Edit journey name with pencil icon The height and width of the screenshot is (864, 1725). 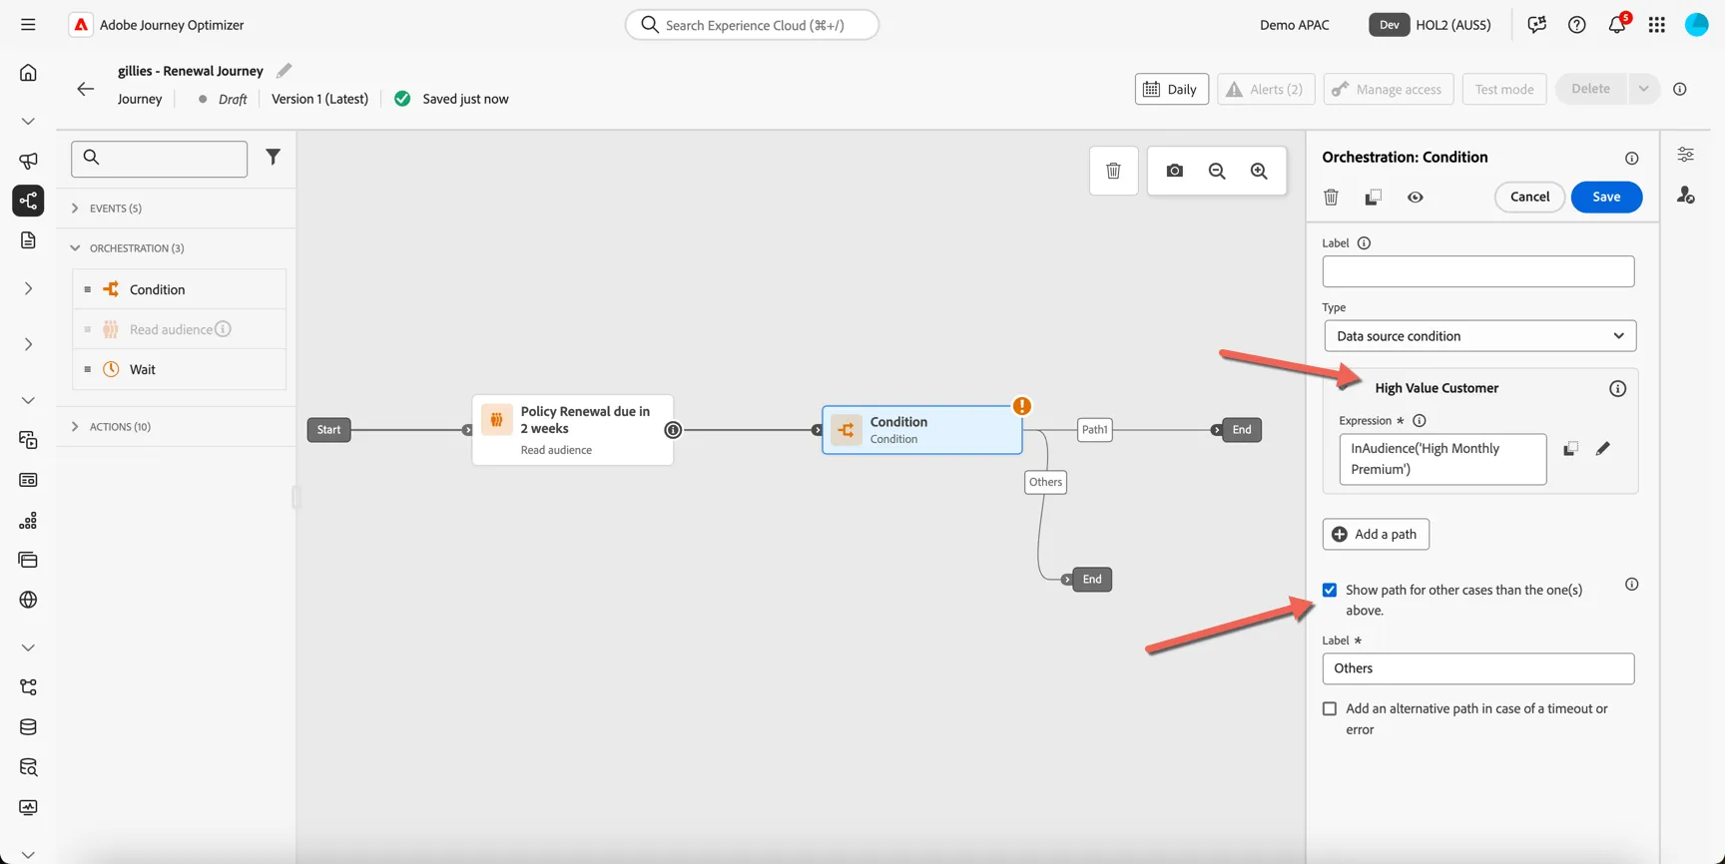[x=285, y=70]
